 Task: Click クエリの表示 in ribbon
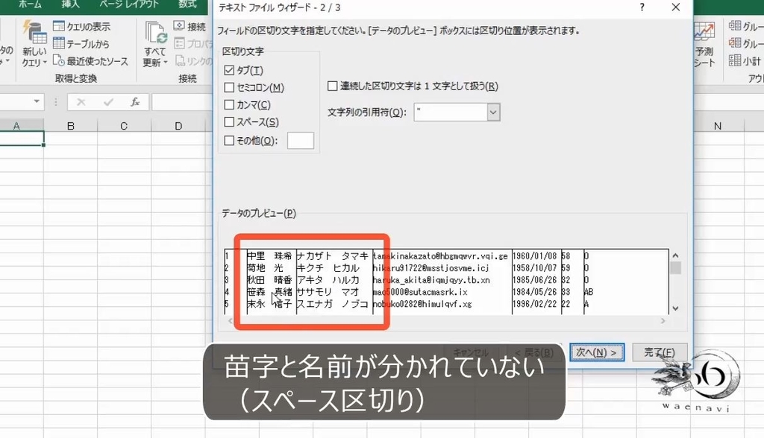point(81,26)
